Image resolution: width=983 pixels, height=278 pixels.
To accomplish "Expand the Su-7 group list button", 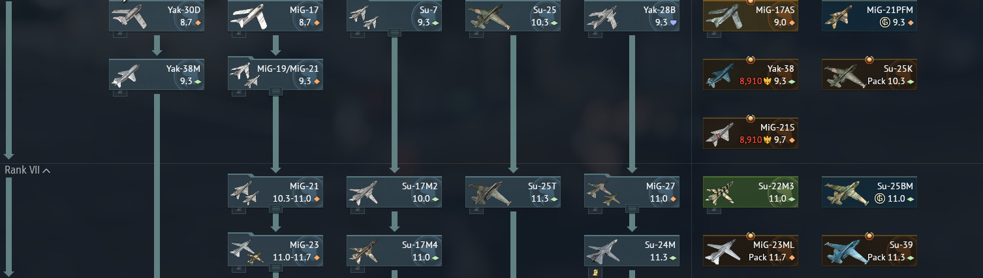I will click(394, 33).
